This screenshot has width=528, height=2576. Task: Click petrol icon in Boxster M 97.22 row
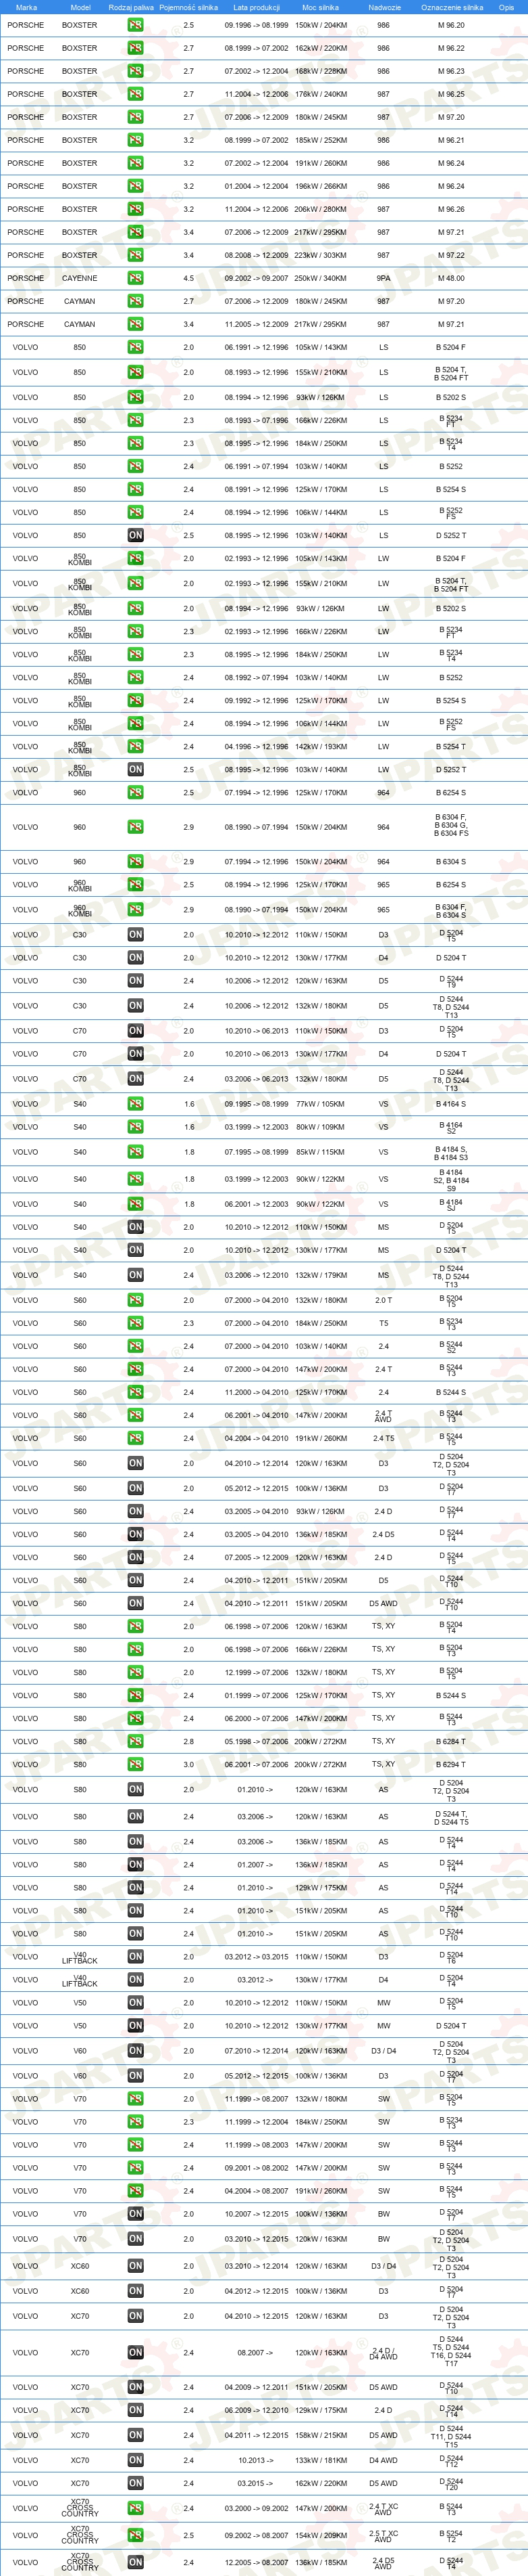pos(135,255)
